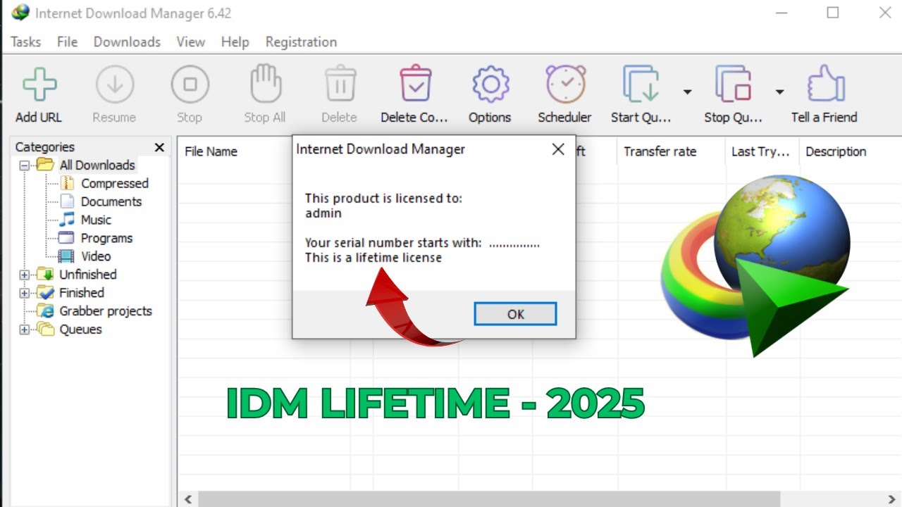The image size is (902, 507).
Task: Select the Finished tree label
Action: click(82, 293)
